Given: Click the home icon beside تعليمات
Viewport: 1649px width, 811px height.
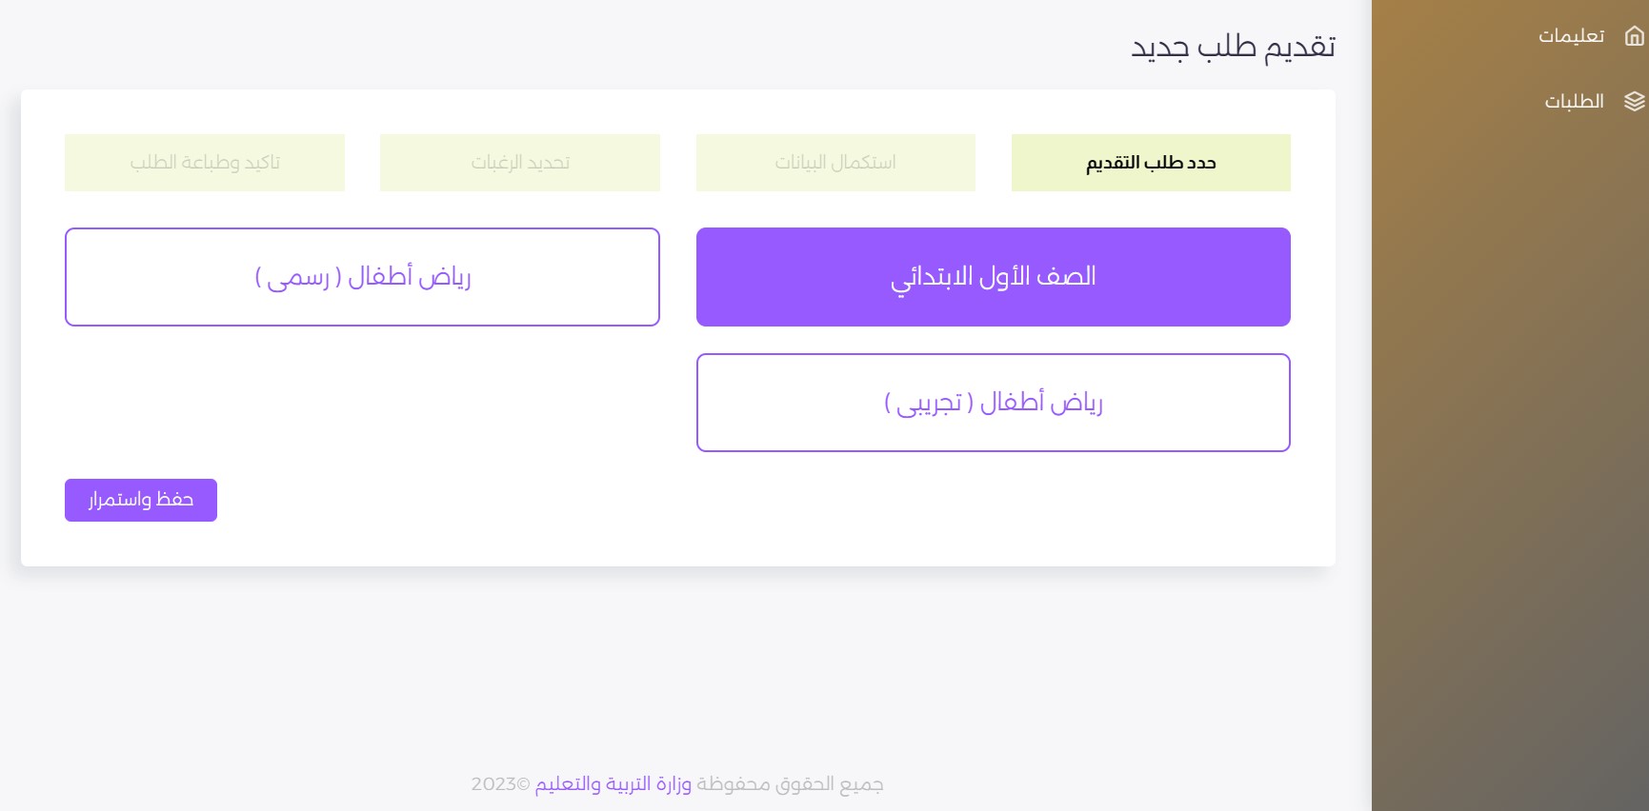Looking at the screenshot, I should tap(1634, 36).
